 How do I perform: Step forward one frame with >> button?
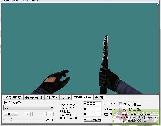pos(50,114)
